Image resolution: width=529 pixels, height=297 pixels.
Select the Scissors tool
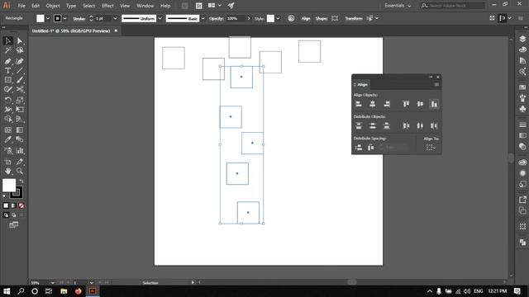[20, 90]
